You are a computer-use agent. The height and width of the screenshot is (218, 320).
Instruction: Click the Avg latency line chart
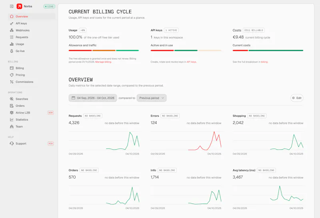pos(268,195)
